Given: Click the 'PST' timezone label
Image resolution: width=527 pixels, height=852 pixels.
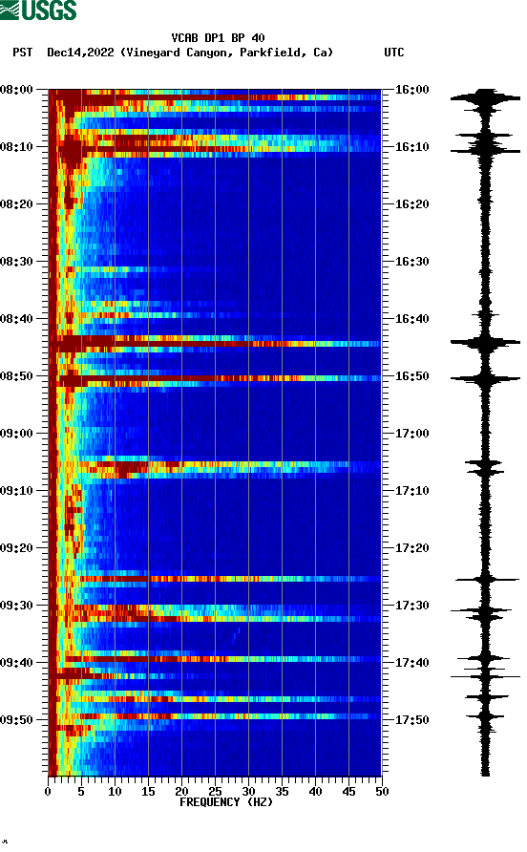Looking at the screenshot, I should click(x=23, y=53).
